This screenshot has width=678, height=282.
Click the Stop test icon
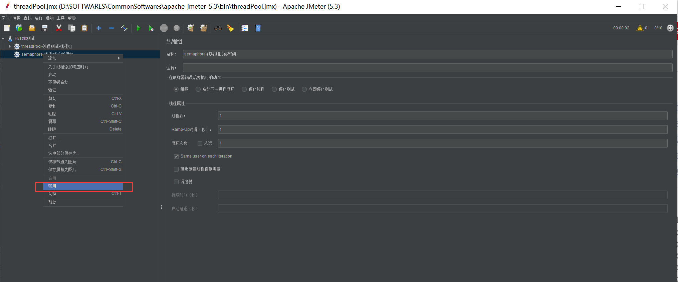pyautogui.click(x=164, y=28)
